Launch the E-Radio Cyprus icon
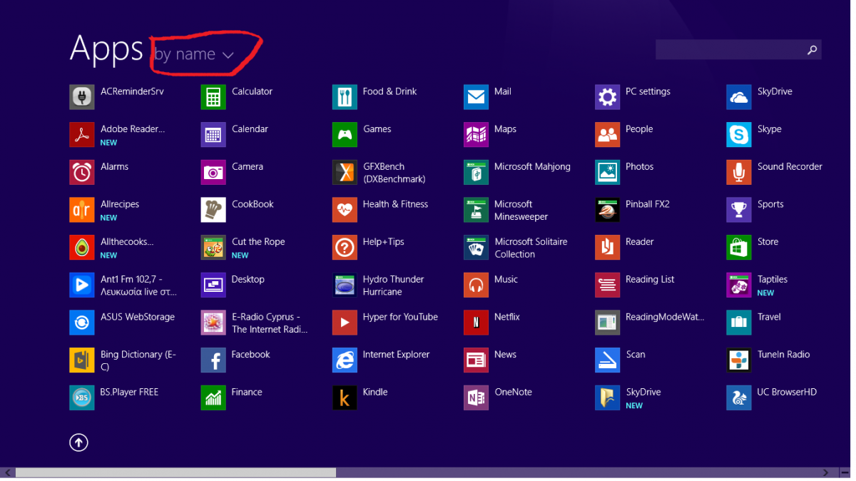 click(213, 323)
